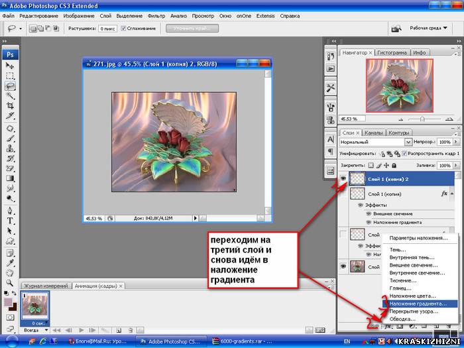464x348 pixels.
Task: Select the Brush tool
Action: click(10, 139)
